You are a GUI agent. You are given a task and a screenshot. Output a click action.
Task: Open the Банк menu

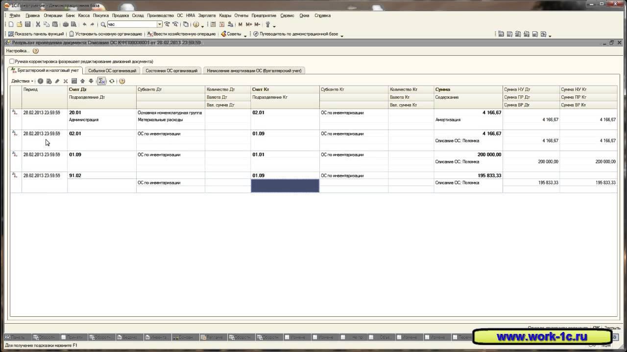71,16
